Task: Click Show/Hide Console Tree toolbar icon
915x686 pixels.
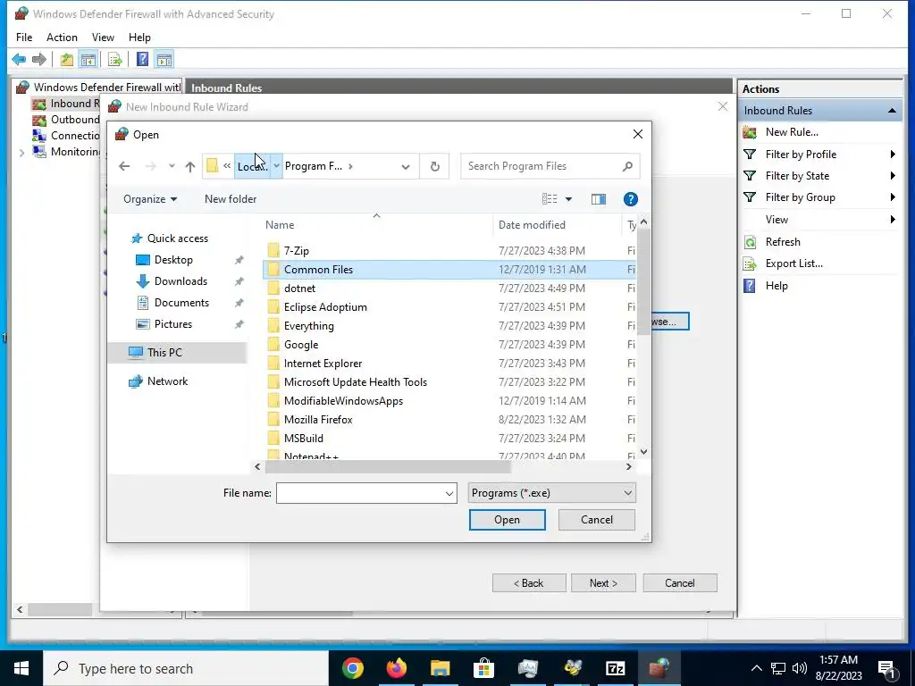Action: click(88, 59)
